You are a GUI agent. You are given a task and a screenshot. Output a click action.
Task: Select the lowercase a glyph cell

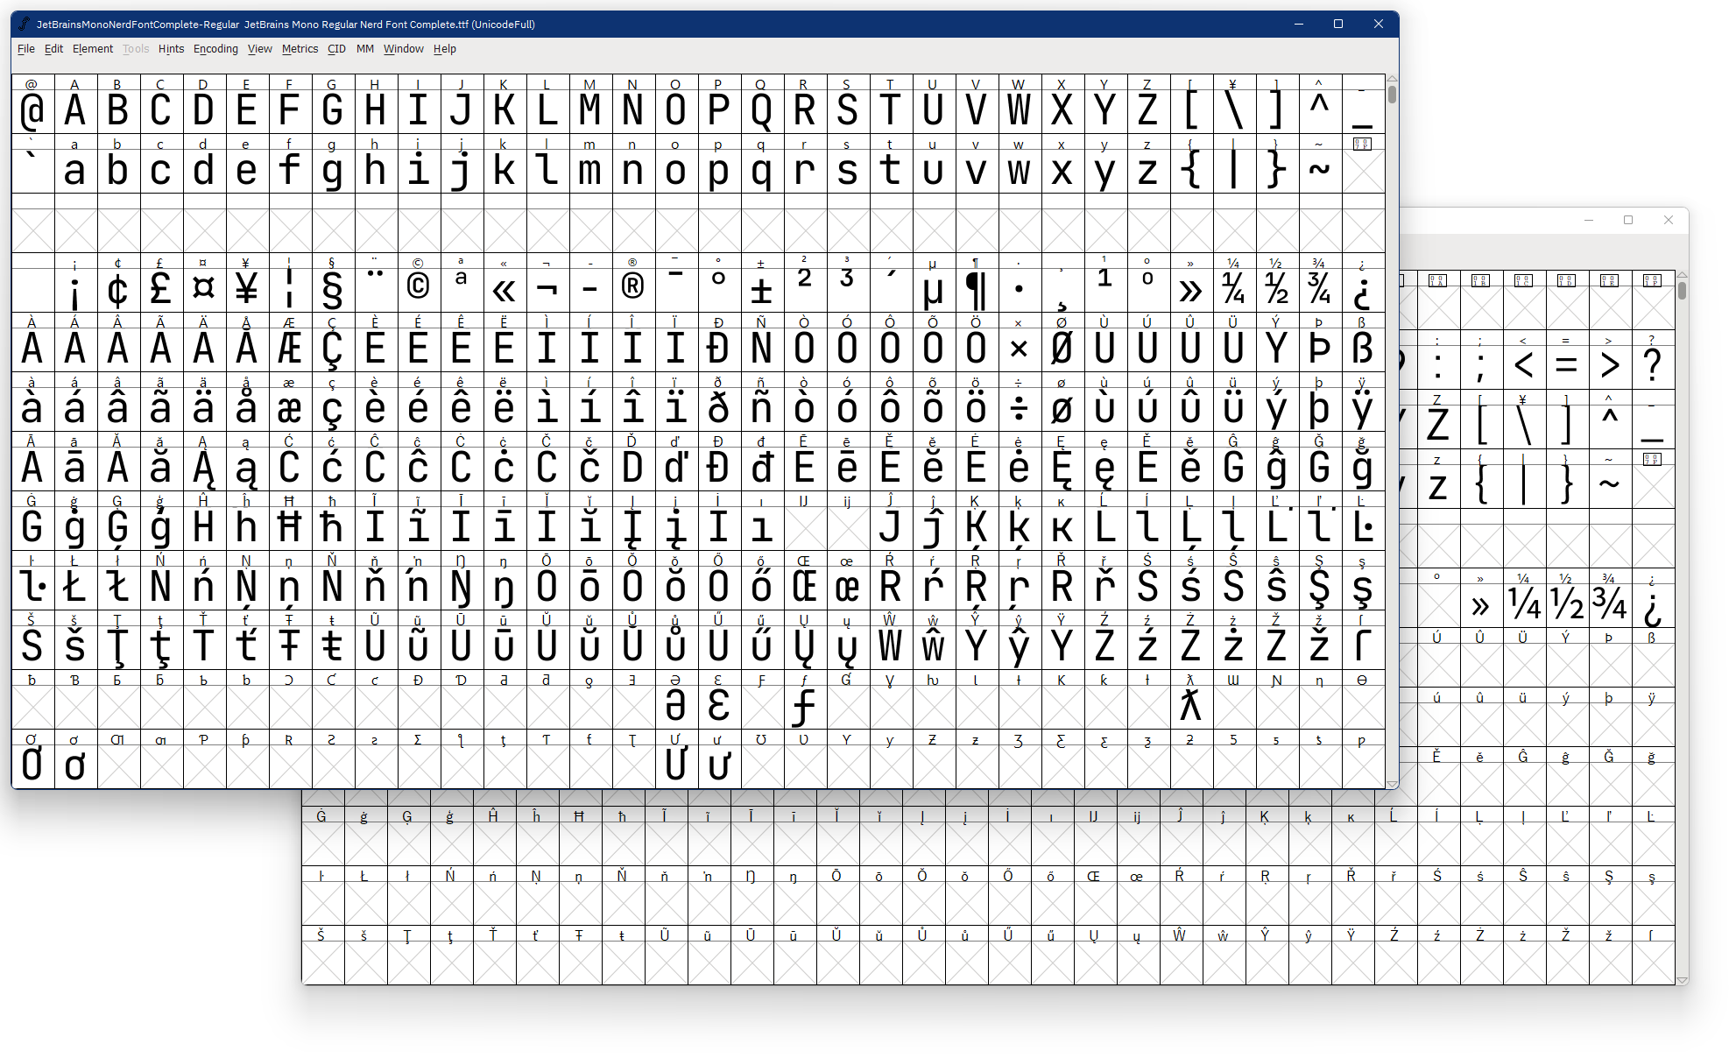[x=75, y=164]
